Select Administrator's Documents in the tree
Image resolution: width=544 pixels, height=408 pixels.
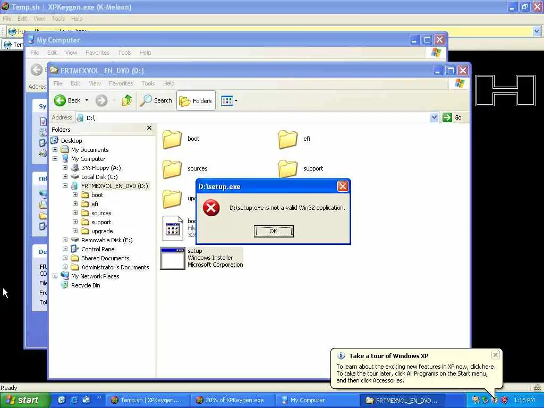(x=115, y=267)
